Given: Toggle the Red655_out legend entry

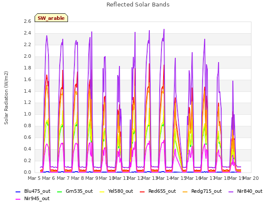Looking at the screenshot, I should click(x=158, y=191).
